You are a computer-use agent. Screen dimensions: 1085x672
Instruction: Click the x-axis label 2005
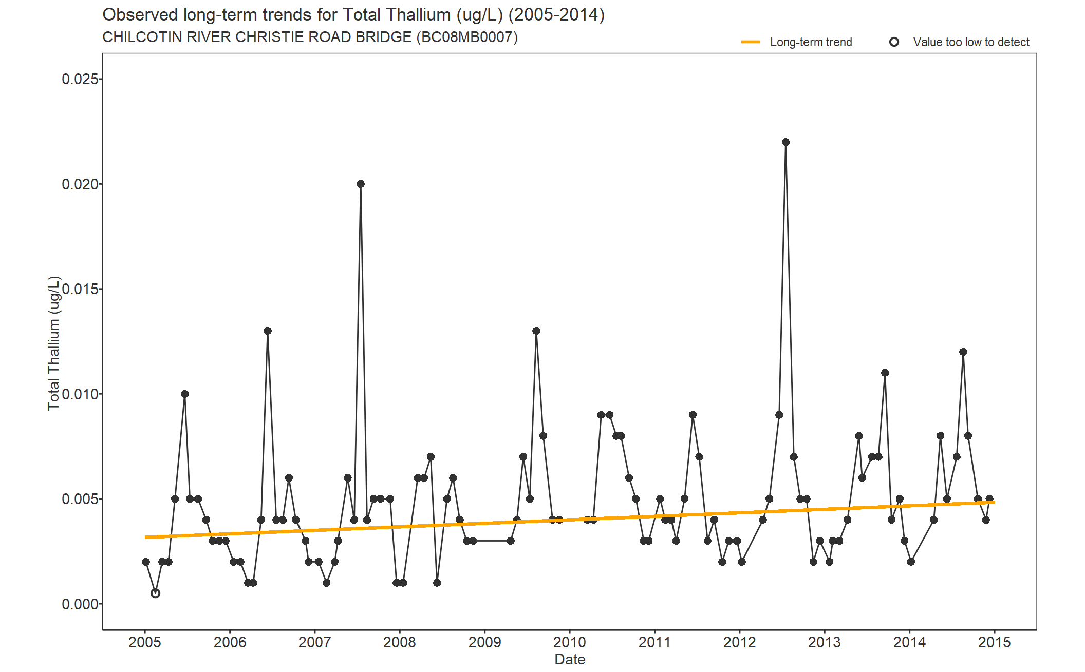(145, 642)
